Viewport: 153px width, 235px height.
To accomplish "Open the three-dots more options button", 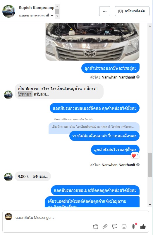I will coord(105,11).
